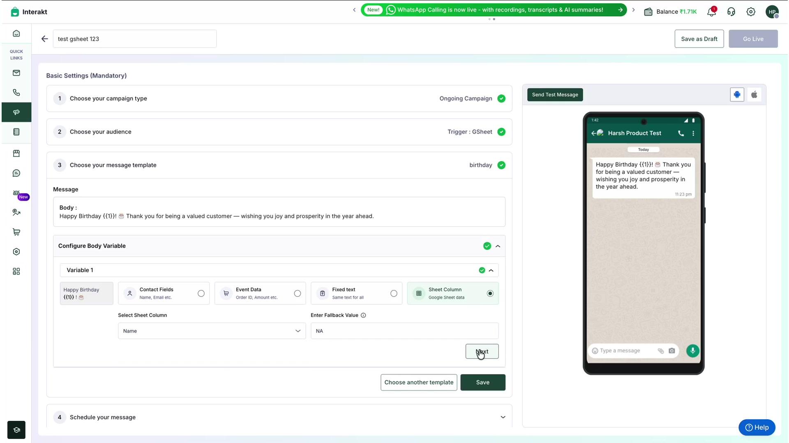The image size is (789, 443).
Task: Click the notifications bell icon
Action: (711, 12)
